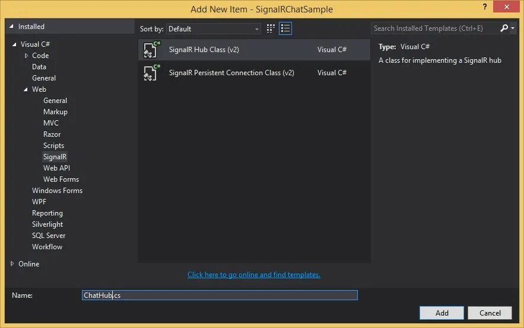Open the search options dropdown arrow

coord(513,28)
